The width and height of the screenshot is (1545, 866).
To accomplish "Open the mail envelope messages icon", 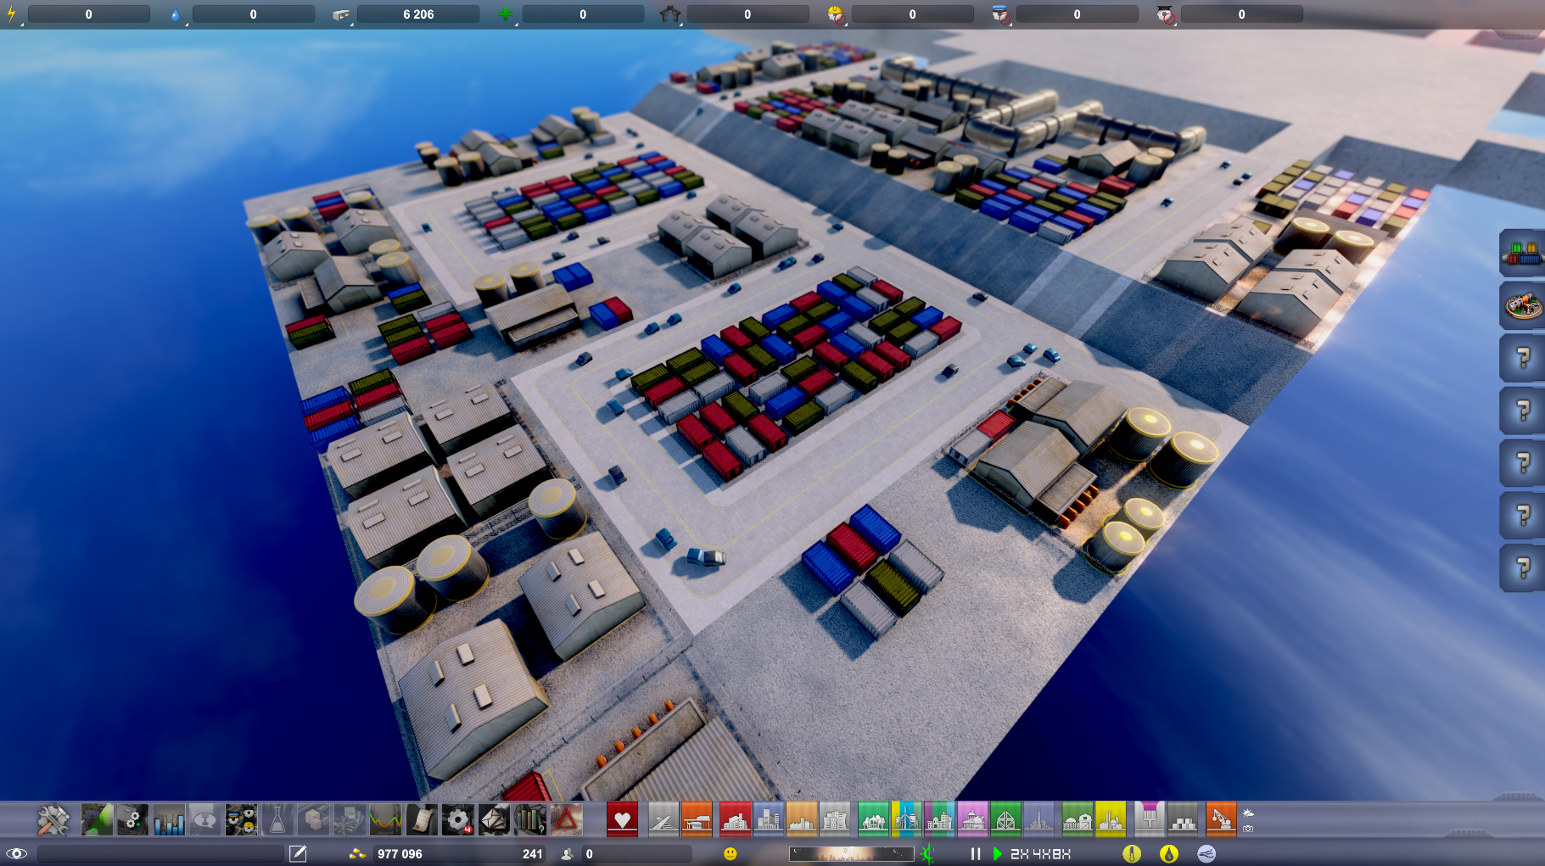I will click(494, 820).
